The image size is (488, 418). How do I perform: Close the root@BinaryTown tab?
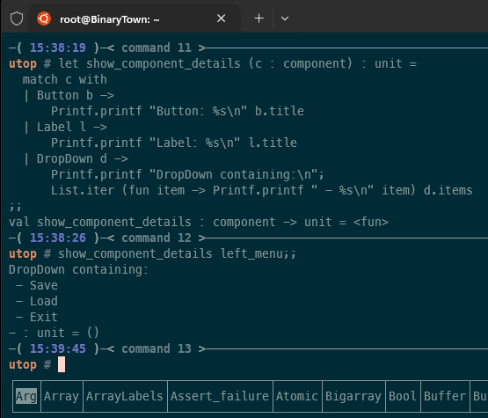(x=221, y=18)
